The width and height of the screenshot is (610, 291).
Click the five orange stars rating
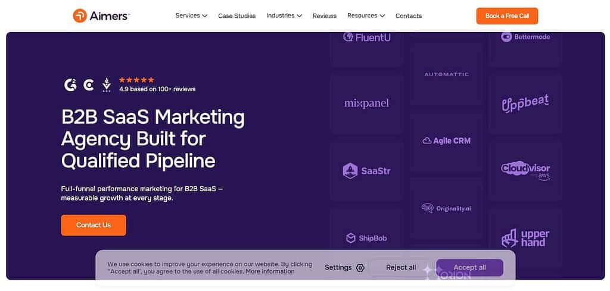(x=136, y=80)
